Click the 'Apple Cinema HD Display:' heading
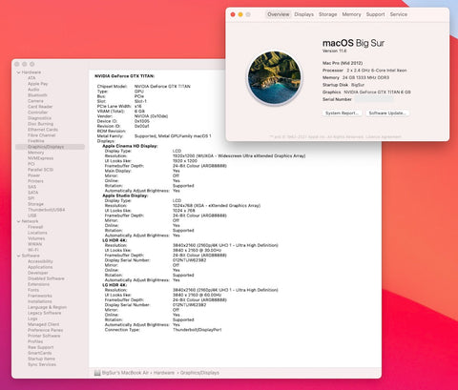 [130, 146]
